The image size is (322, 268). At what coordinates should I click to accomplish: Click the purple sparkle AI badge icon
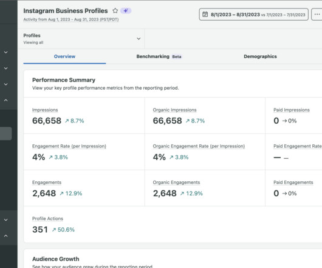pos(126,11)
